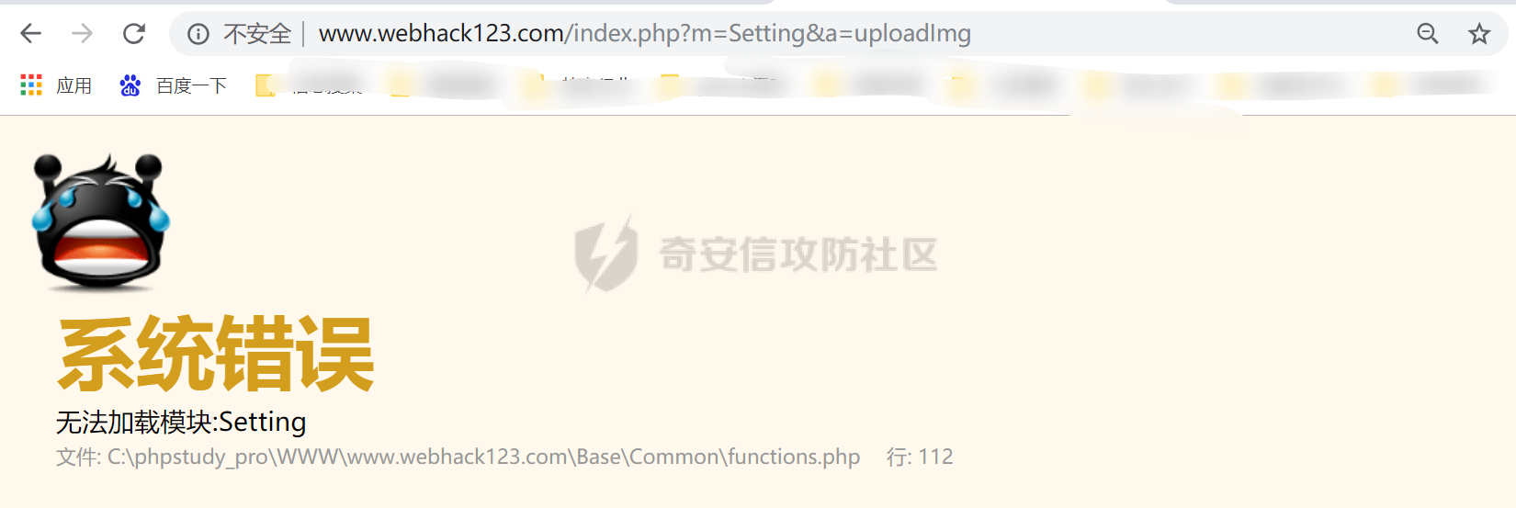The image size is (1516, 508).
Task: Go back with the browser back arrow
Action: coord(30,34)
